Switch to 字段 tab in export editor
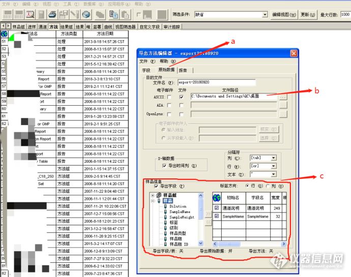 (146, 71)
